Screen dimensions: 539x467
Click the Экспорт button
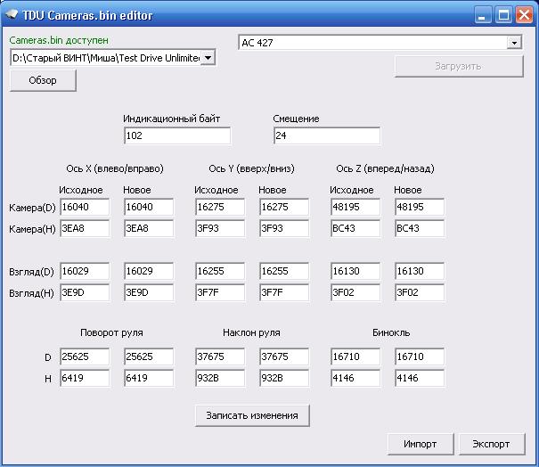pyautogui.click(x=491, y=444)
